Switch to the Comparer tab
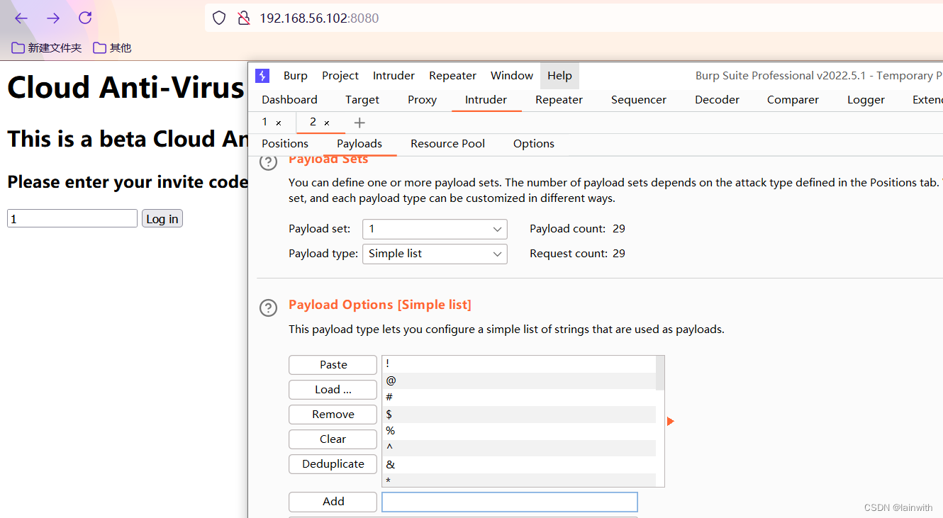943x518 pixels. pos(793,100)
